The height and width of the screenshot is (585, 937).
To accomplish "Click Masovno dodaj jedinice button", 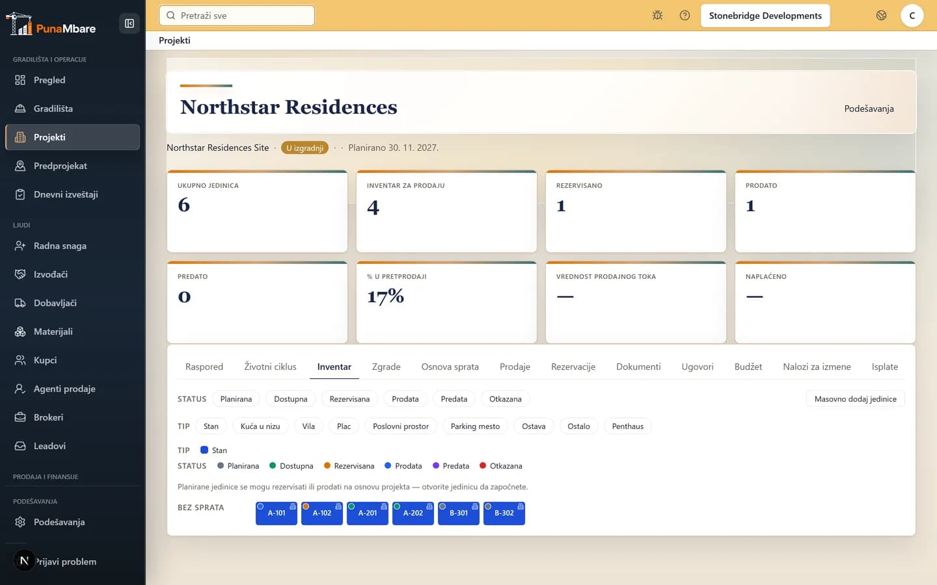I will (x=856, y=399).
